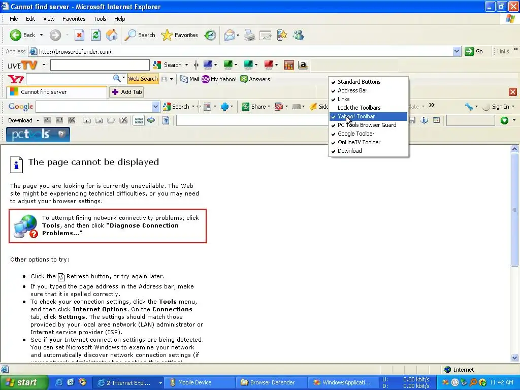Click the Google logo on Google toolbar

click(20, 107)
